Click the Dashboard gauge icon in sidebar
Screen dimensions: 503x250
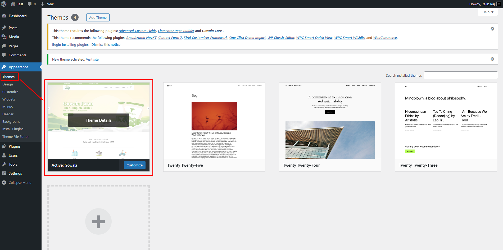point(4,16)
